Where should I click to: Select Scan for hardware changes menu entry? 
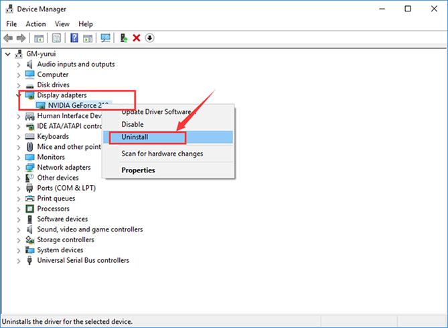(162, 154)
